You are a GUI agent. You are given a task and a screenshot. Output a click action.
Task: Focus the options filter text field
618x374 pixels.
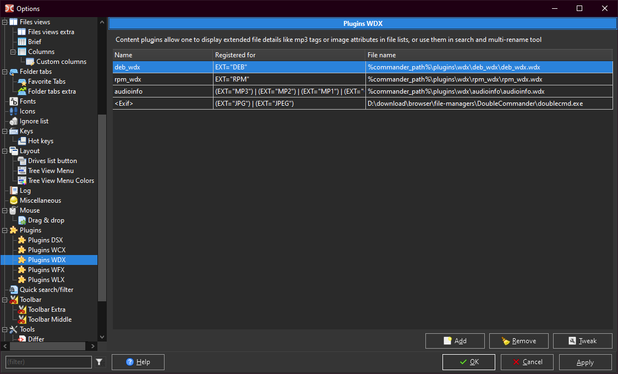click(48, 362)
